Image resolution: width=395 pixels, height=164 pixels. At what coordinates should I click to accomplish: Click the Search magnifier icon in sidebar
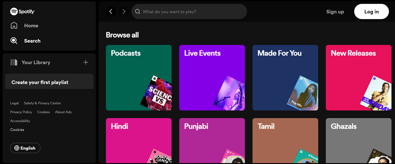(x=14, y=41)
